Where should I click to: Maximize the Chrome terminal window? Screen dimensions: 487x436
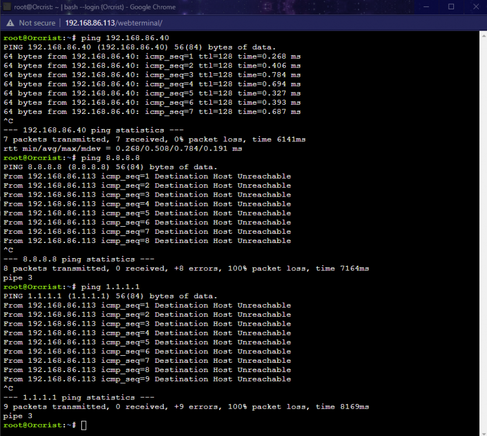[451, 7]
